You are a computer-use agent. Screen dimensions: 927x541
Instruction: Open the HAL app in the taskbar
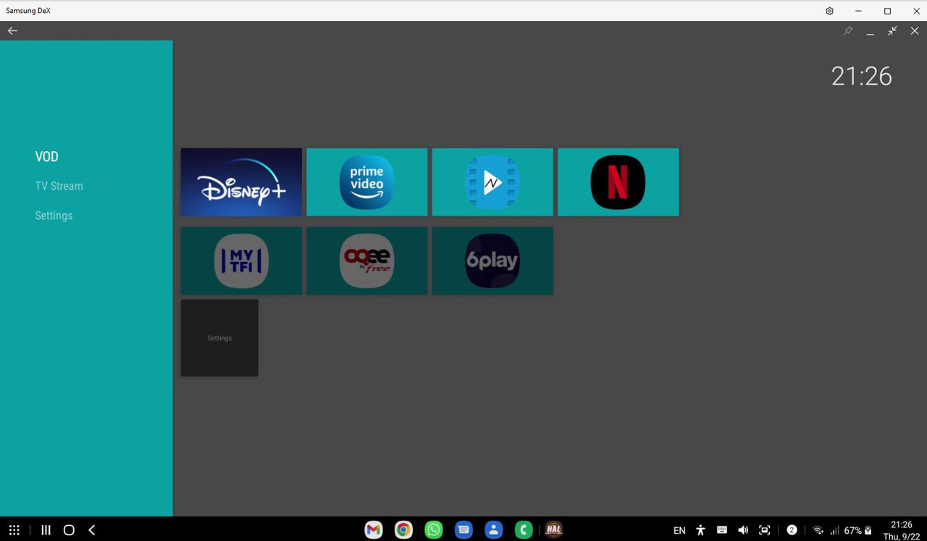coord(553,530)
